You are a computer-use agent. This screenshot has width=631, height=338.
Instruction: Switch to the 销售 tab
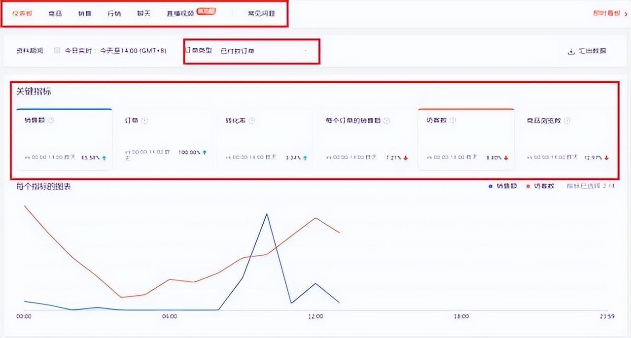[84, 14]
